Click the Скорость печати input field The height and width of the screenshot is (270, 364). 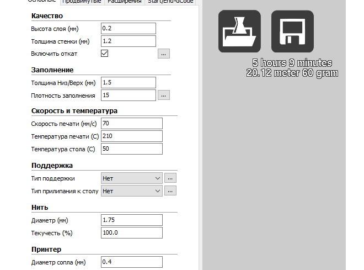132,123
